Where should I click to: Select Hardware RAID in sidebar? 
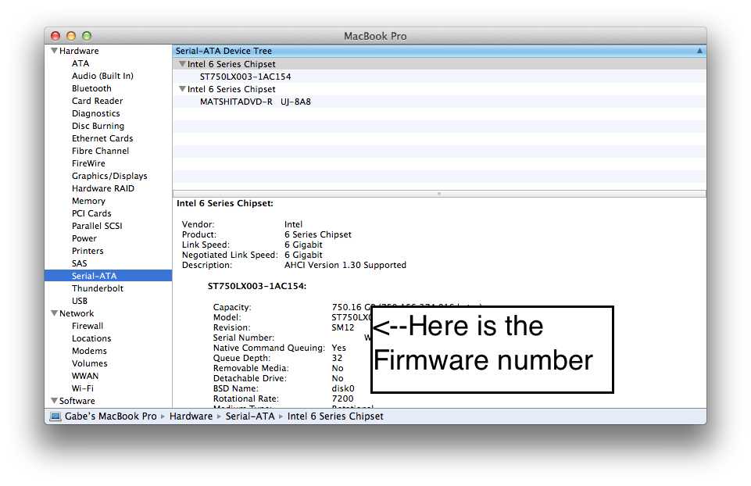point(103,188)
